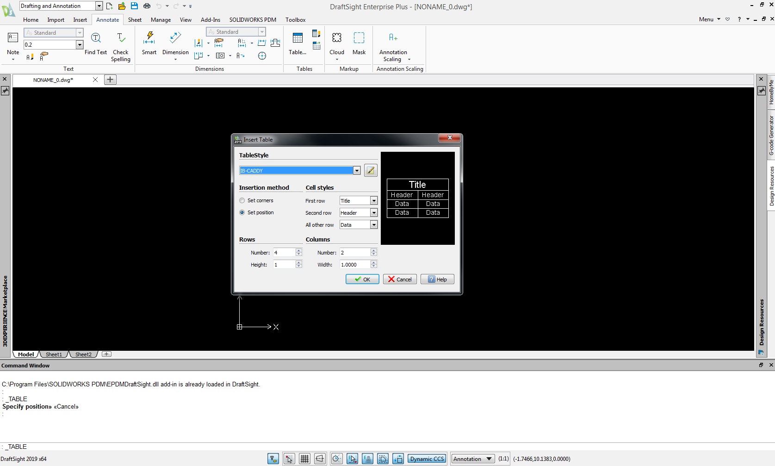Select the Set corners radio button

(x=242, y=200)
